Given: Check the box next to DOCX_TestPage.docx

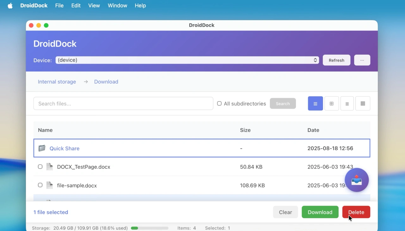Looking at the screenshot, I should pos(40,167).
